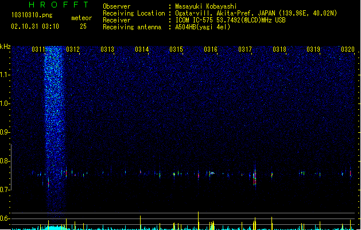This screenshot has width=361, height=230.
Task: Click the 0.9 kHz axis label
Action: click(5, 132)
